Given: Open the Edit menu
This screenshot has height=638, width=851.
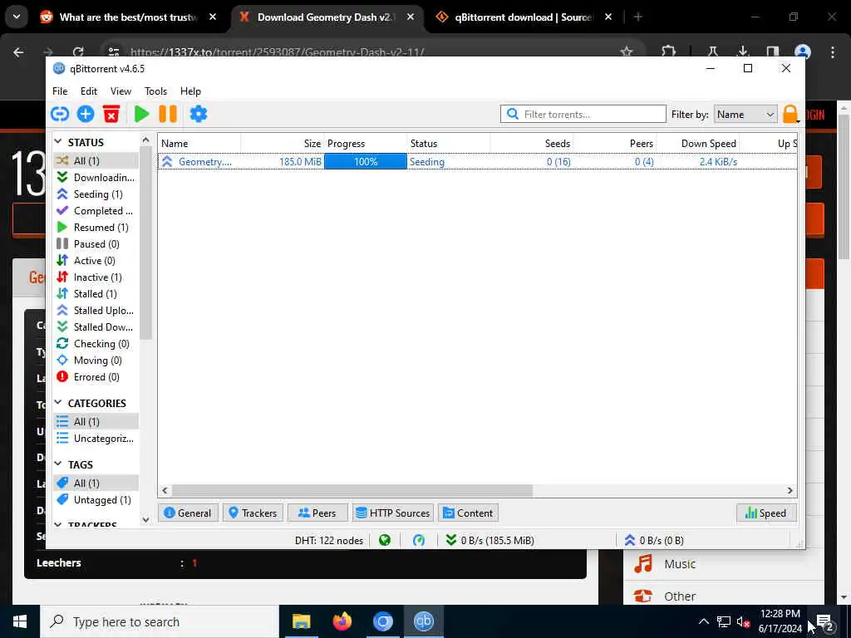Looking at the screenshot, I should (x=89, y=91).
